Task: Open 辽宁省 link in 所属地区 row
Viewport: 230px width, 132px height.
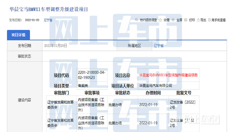Action: [x=159, y=46]
